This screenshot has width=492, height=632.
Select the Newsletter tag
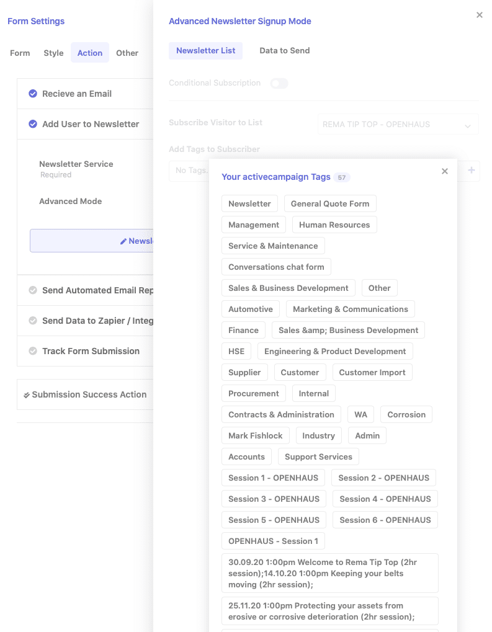(x=249, y=203)
